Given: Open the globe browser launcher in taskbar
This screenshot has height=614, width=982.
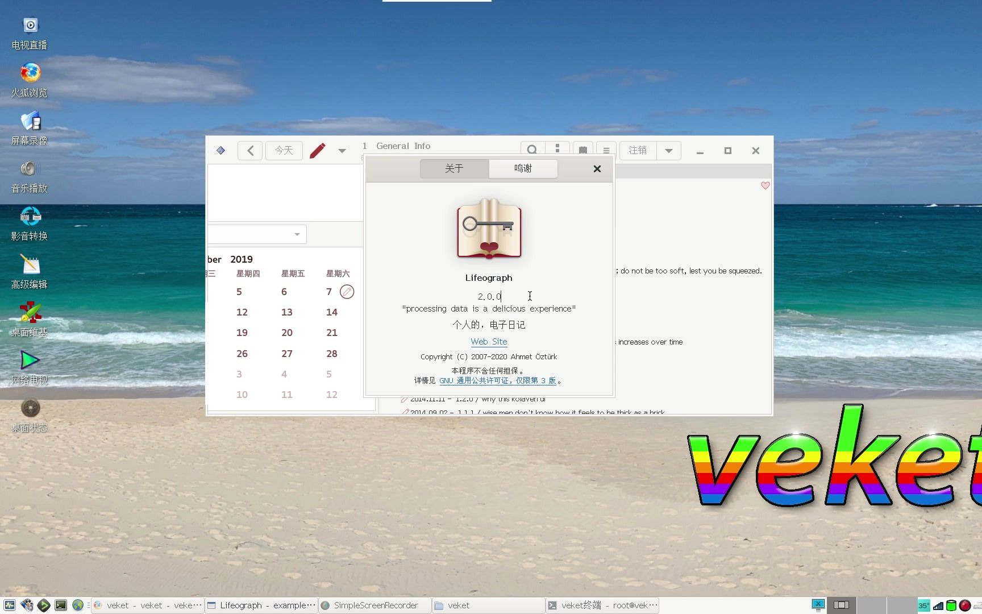Looking at the screenshot, I should click(78, 605).
